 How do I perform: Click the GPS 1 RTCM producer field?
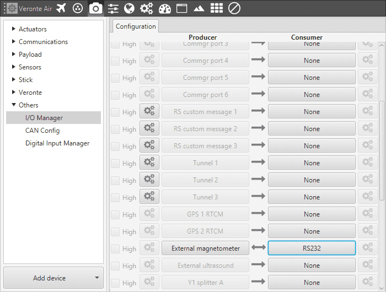coord(205,214)
